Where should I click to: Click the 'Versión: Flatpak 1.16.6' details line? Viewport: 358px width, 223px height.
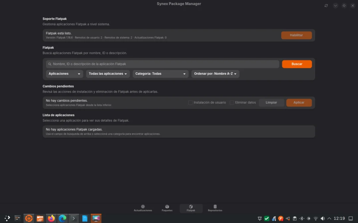pos(106,38)
